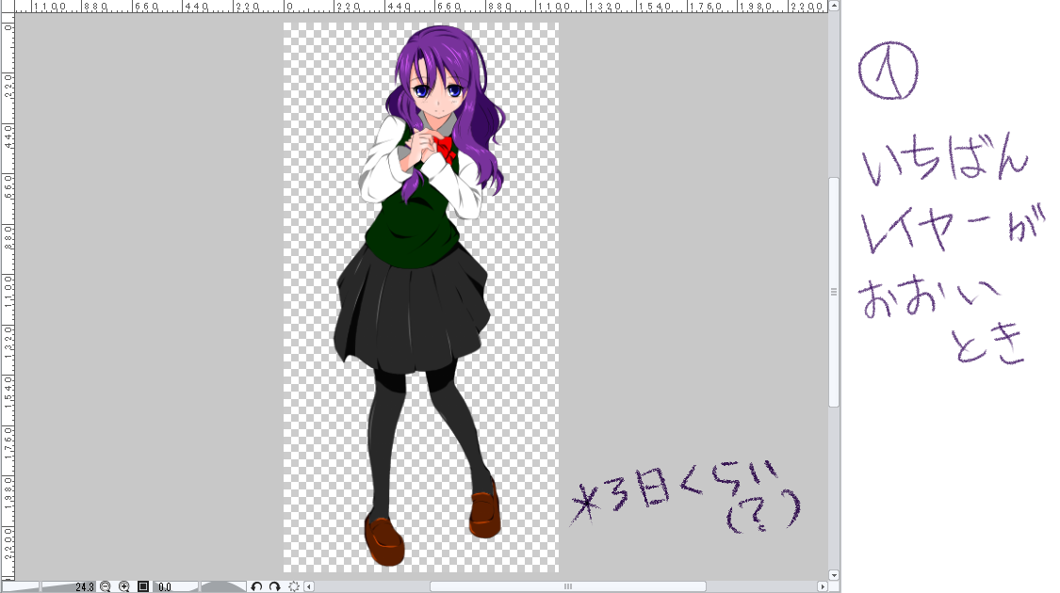Click the horizontal scrollbar right arrow
The image size is (1060, 593).
[x=822, y=586]
